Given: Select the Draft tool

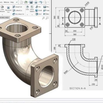Looking at the screenshot, I should (x=38, y=10).
